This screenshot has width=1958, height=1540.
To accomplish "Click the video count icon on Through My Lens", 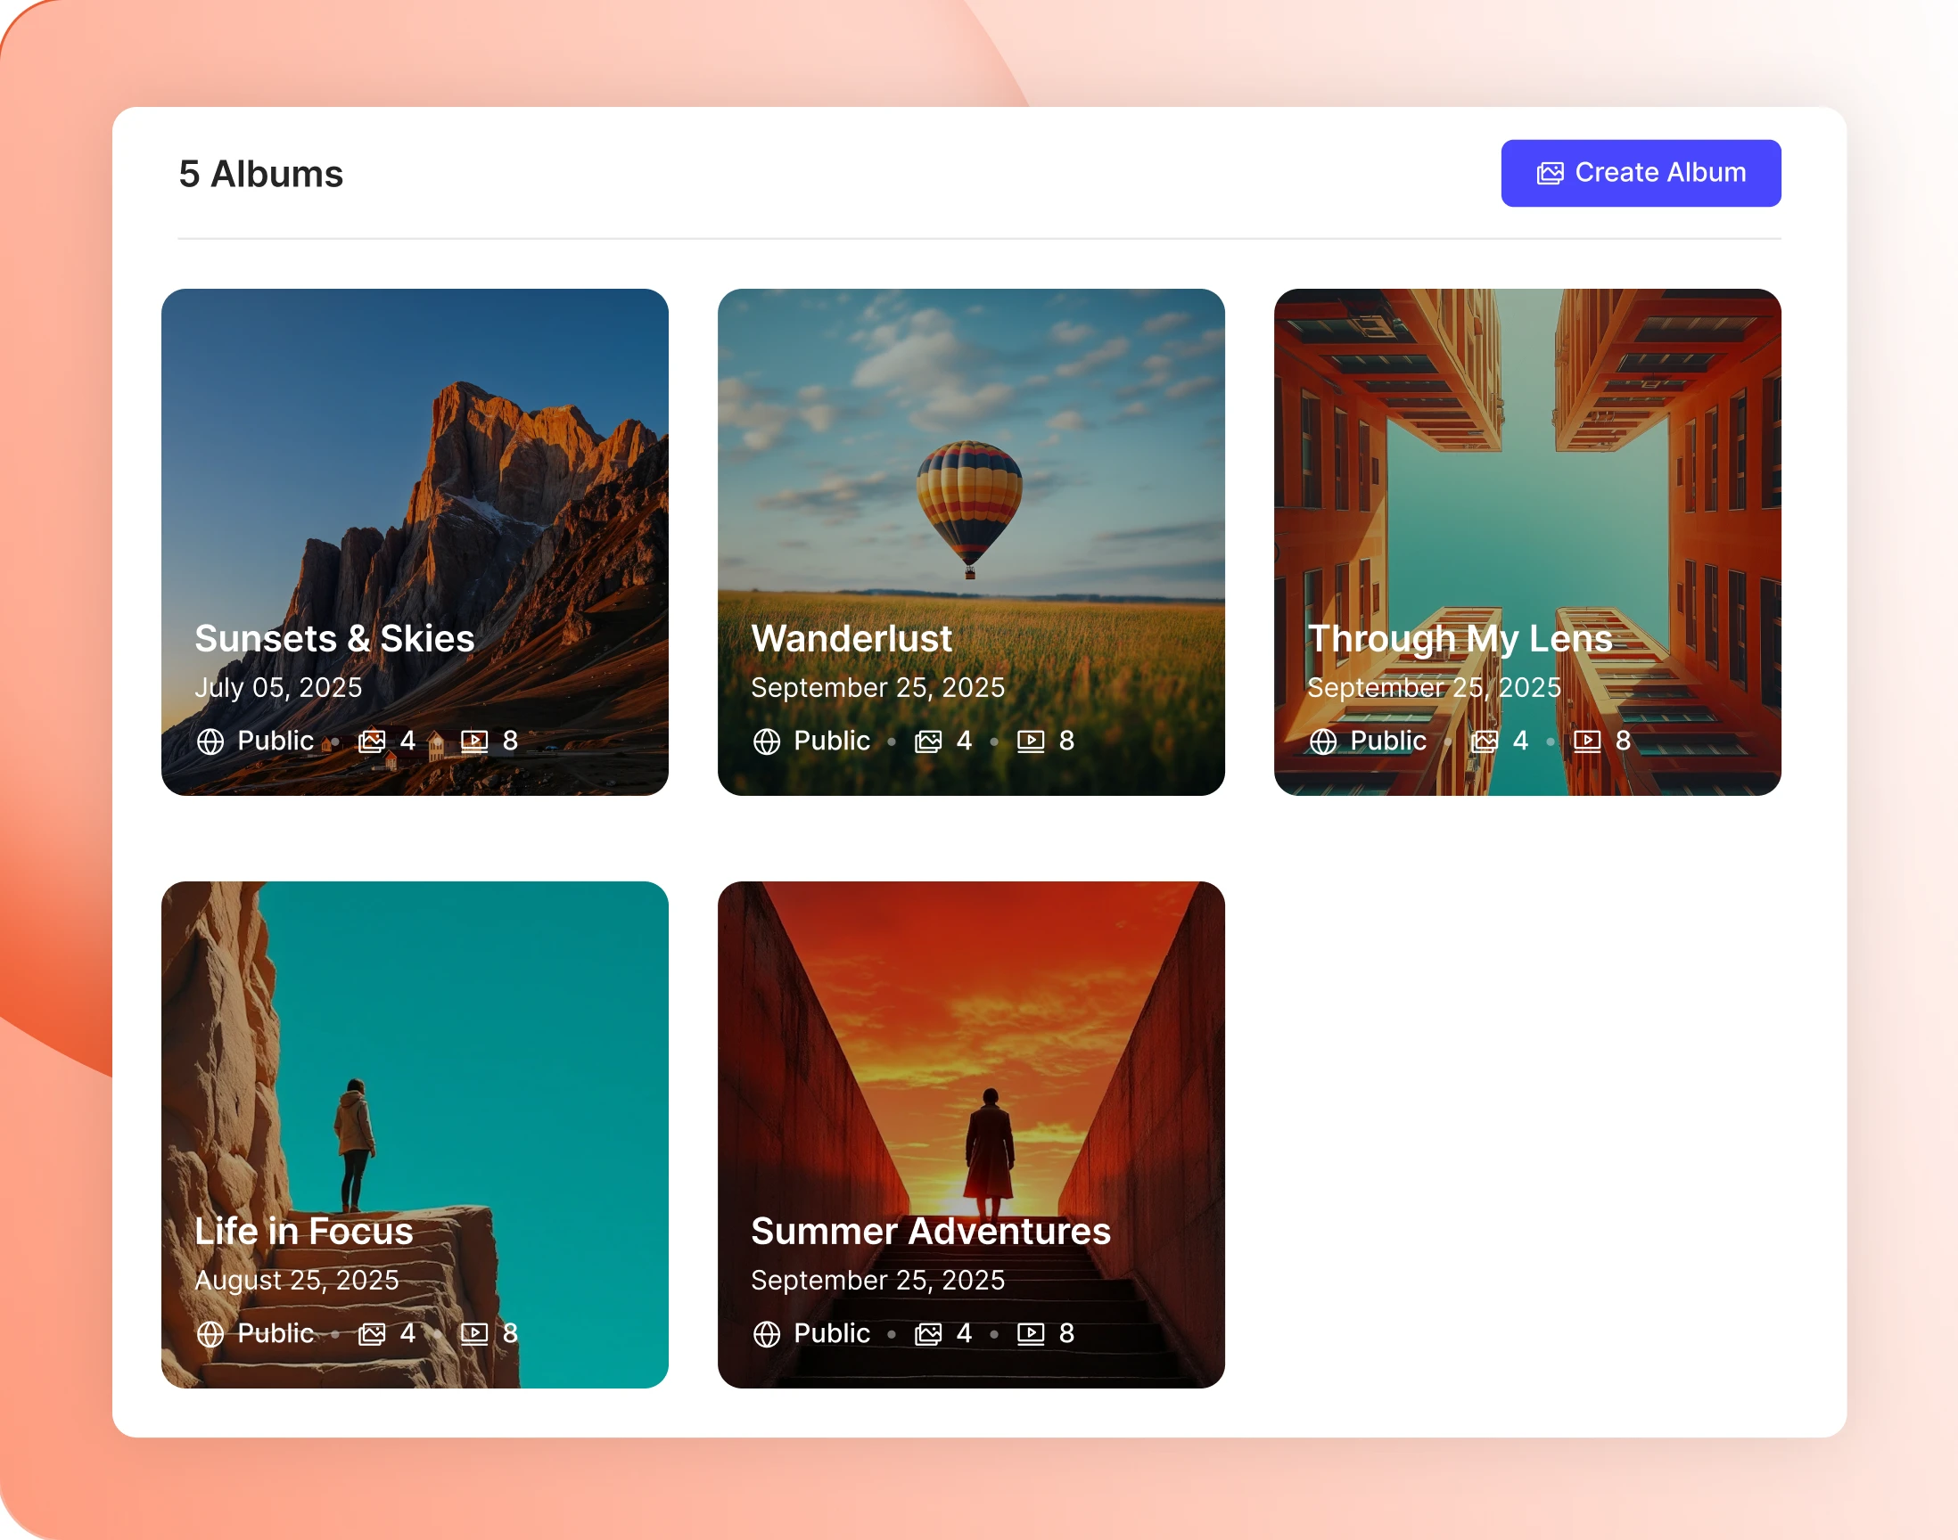I will pyautogui.click(x=1587, y=741).
